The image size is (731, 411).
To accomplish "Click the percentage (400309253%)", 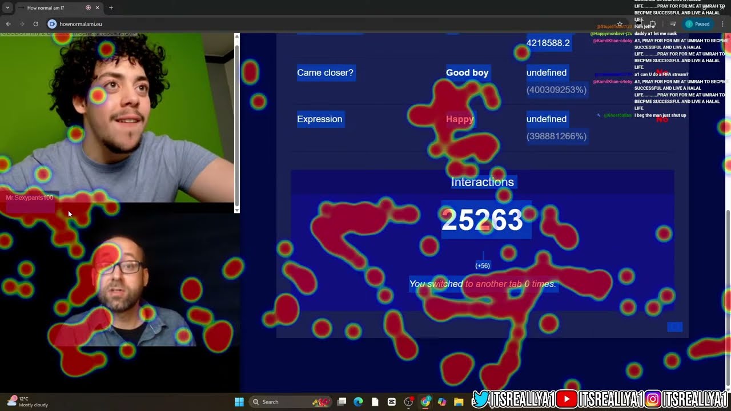I will 556,90.
